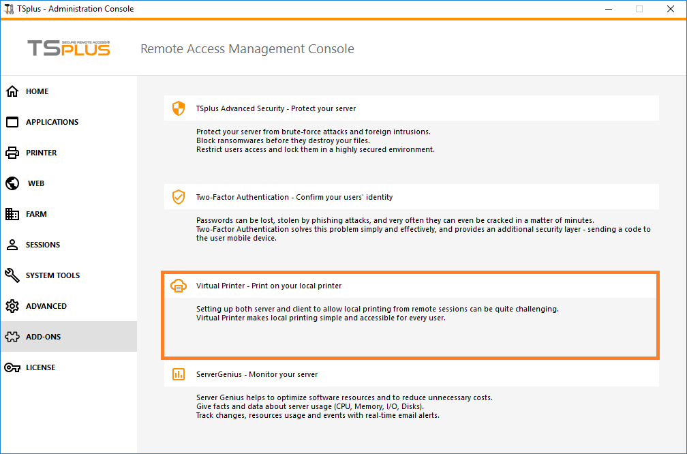The image size is (687, 454).
Task: Select the Advanced gear icon
Action: pyautogui.click(x=12, y=306)
